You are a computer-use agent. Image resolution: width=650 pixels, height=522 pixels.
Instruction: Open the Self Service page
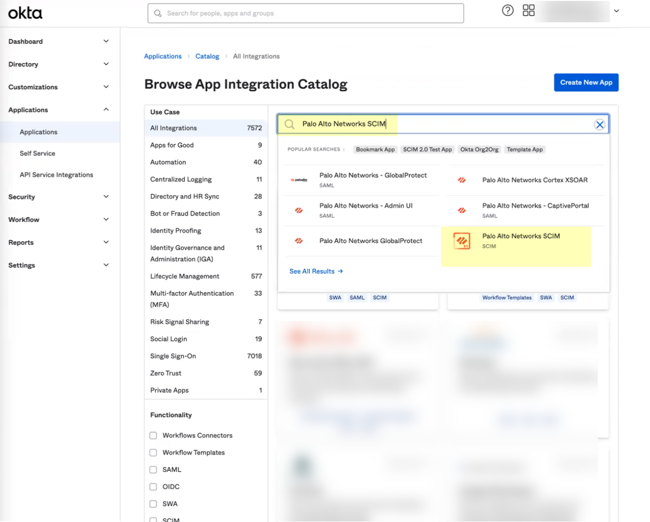coord(37,153)
